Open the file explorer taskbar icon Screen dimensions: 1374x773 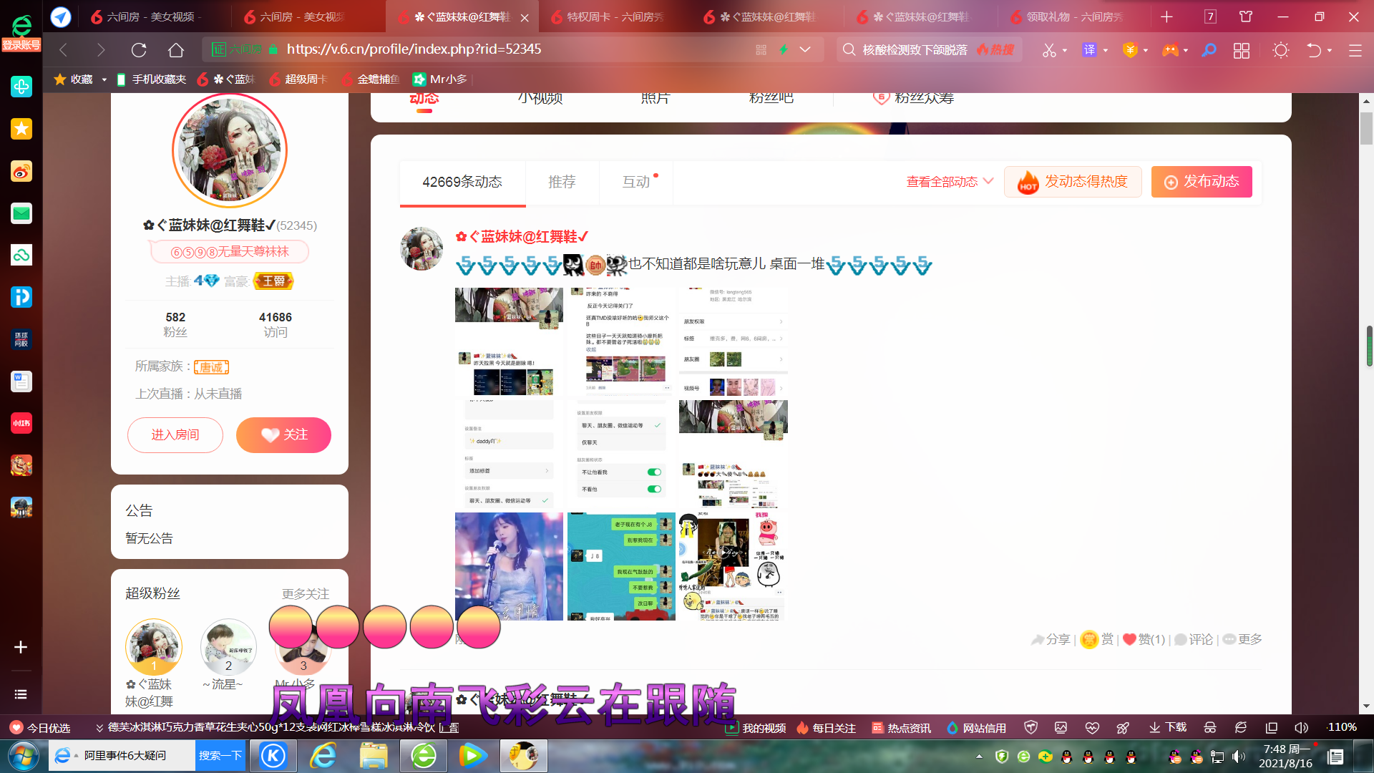click(x=374, y=756)
